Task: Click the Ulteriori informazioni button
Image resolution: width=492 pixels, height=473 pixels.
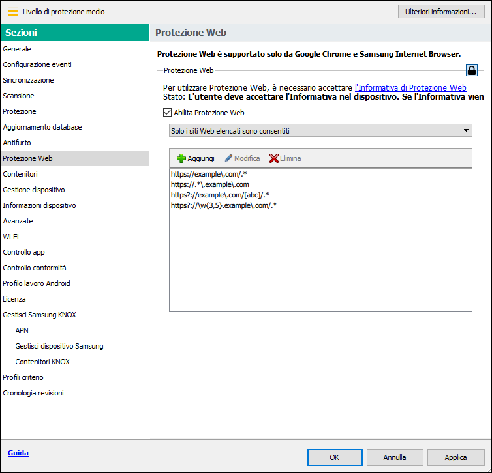Action: coord(441,12)
